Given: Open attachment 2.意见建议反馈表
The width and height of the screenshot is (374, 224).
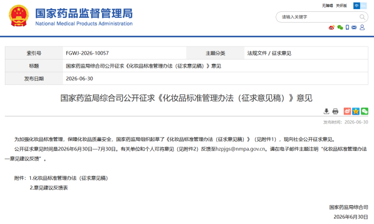Looking at the screenshot, I should (49, 188).
